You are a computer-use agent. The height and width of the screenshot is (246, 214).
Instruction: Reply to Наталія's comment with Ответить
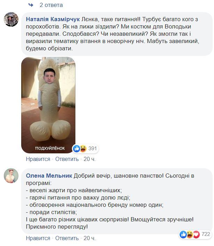pyautogui.click(x=67, y=159)
